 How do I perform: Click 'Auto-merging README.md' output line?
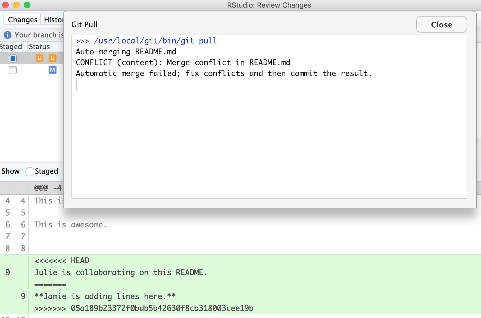pos(126,52)
